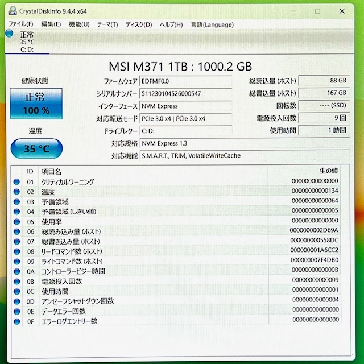Click the blue status dot for コントローラービジー時間
This screenshot has height=364, width=364.
click(x=16, y=272)
